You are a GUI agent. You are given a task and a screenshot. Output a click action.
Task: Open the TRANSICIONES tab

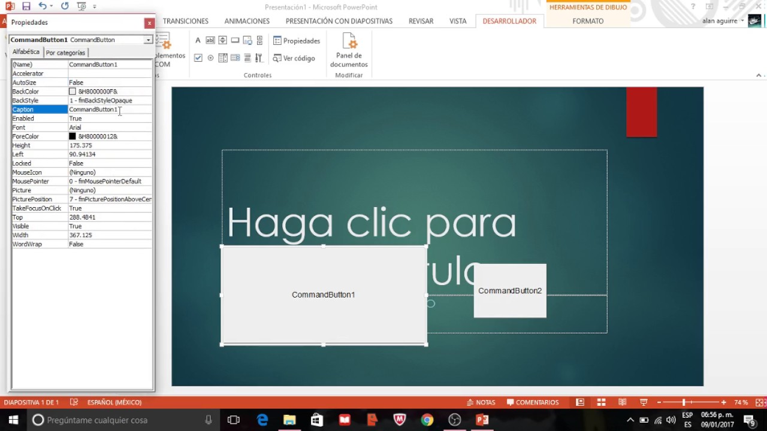186,21
